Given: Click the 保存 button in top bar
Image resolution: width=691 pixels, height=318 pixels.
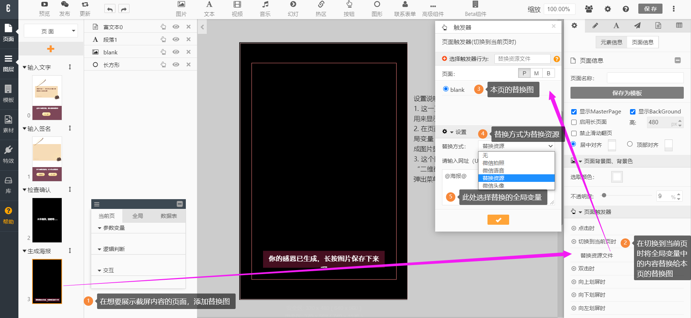Looking at the screenshot, I should coord(650,9).
